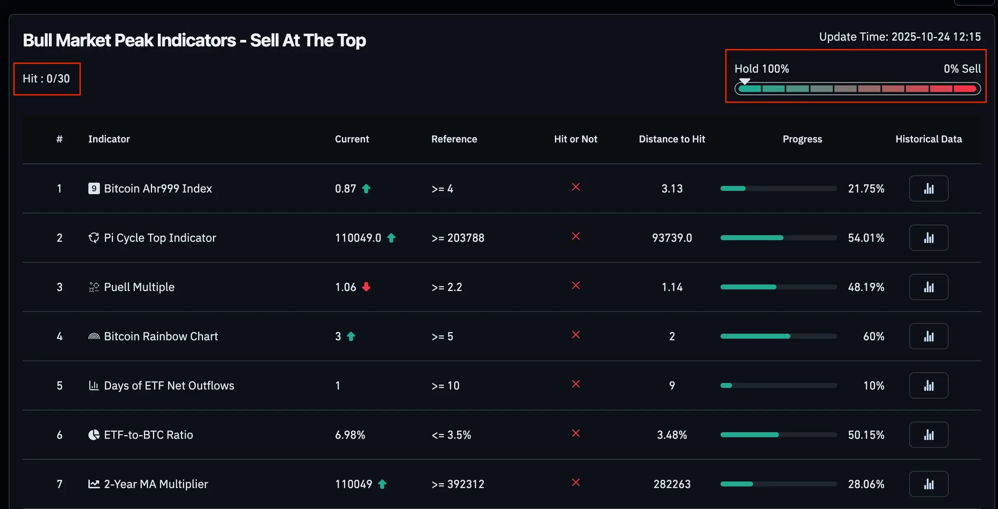Open the Puell Multiple indicator link
The height and width of the screenshot is (509, 998).
point(139,287)
